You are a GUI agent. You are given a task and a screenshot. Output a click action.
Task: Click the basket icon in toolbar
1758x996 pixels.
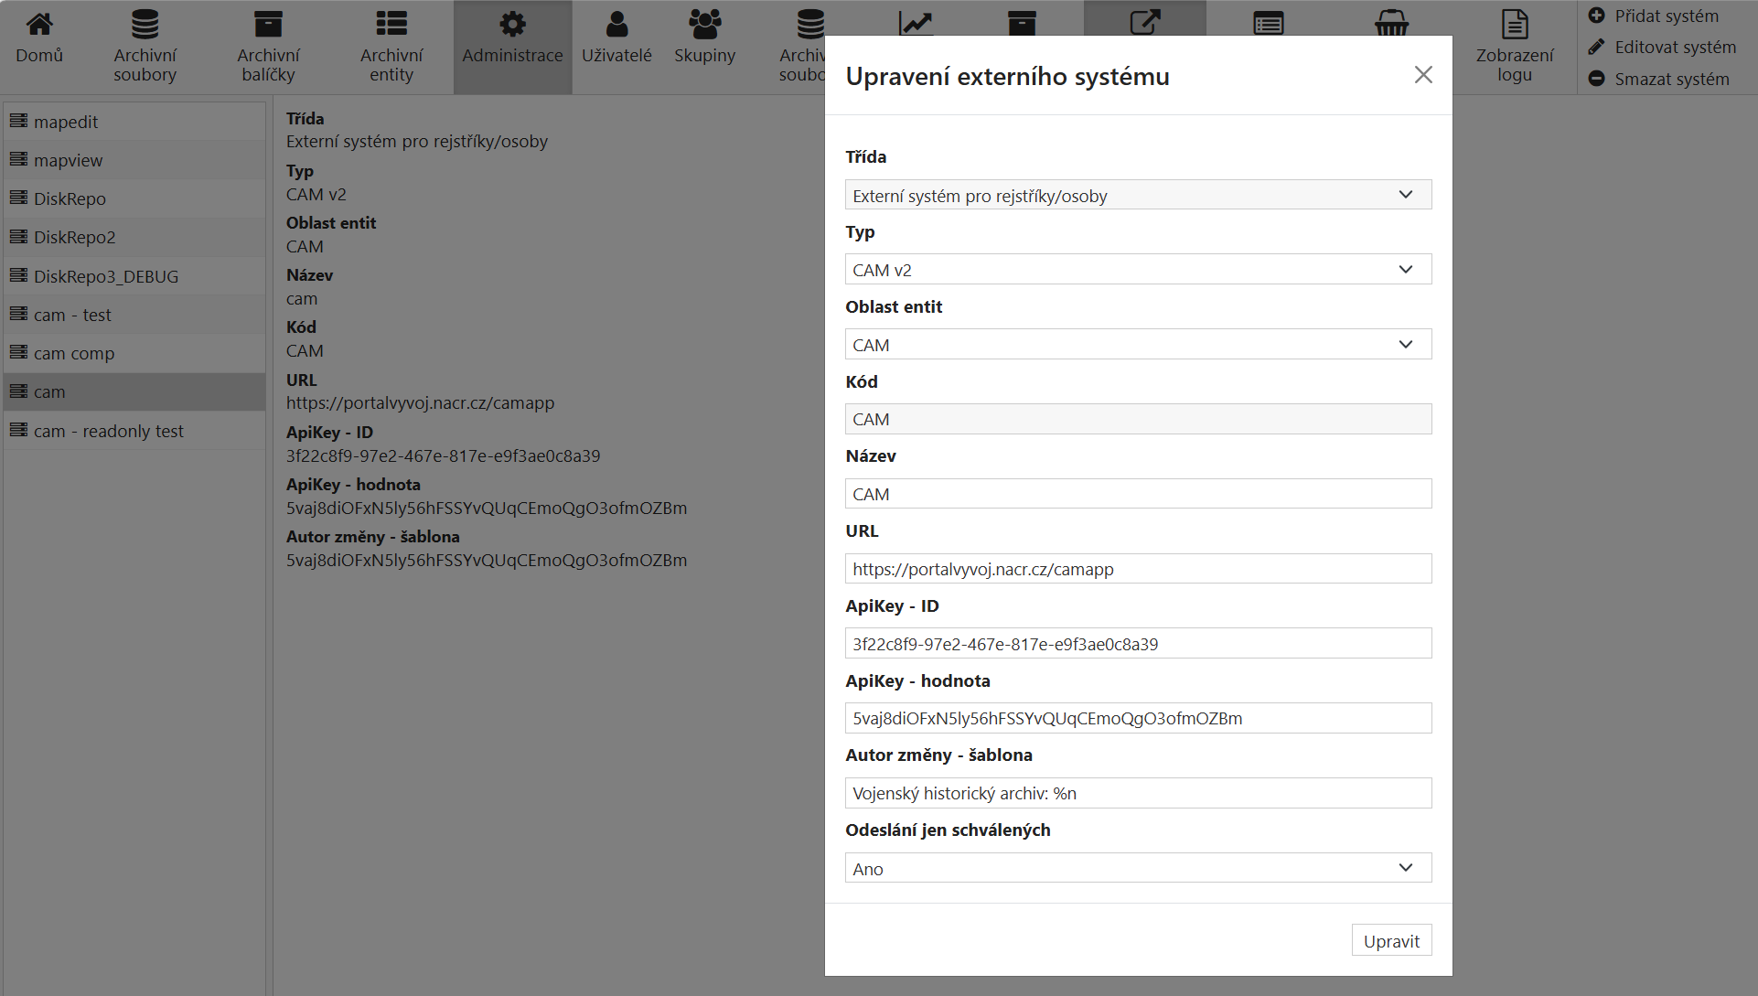1391,24
